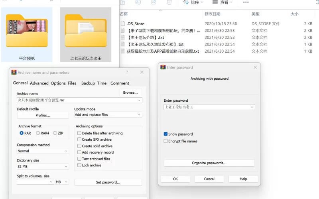Click file icon next to .DS_Store
Viewport: 319px width, 199px height.
123,24
